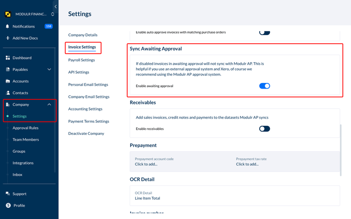Open Integrations under Company
The height and width of the screenshot is (219, 351).
point(23,163)
